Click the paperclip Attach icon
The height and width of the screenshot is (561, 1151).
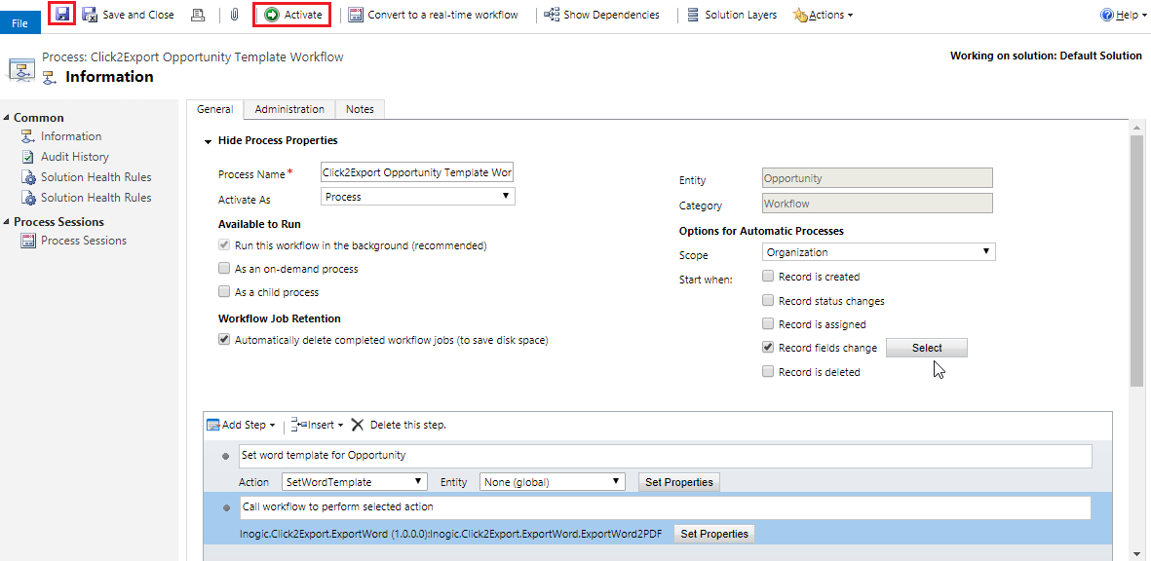point(234,15)
